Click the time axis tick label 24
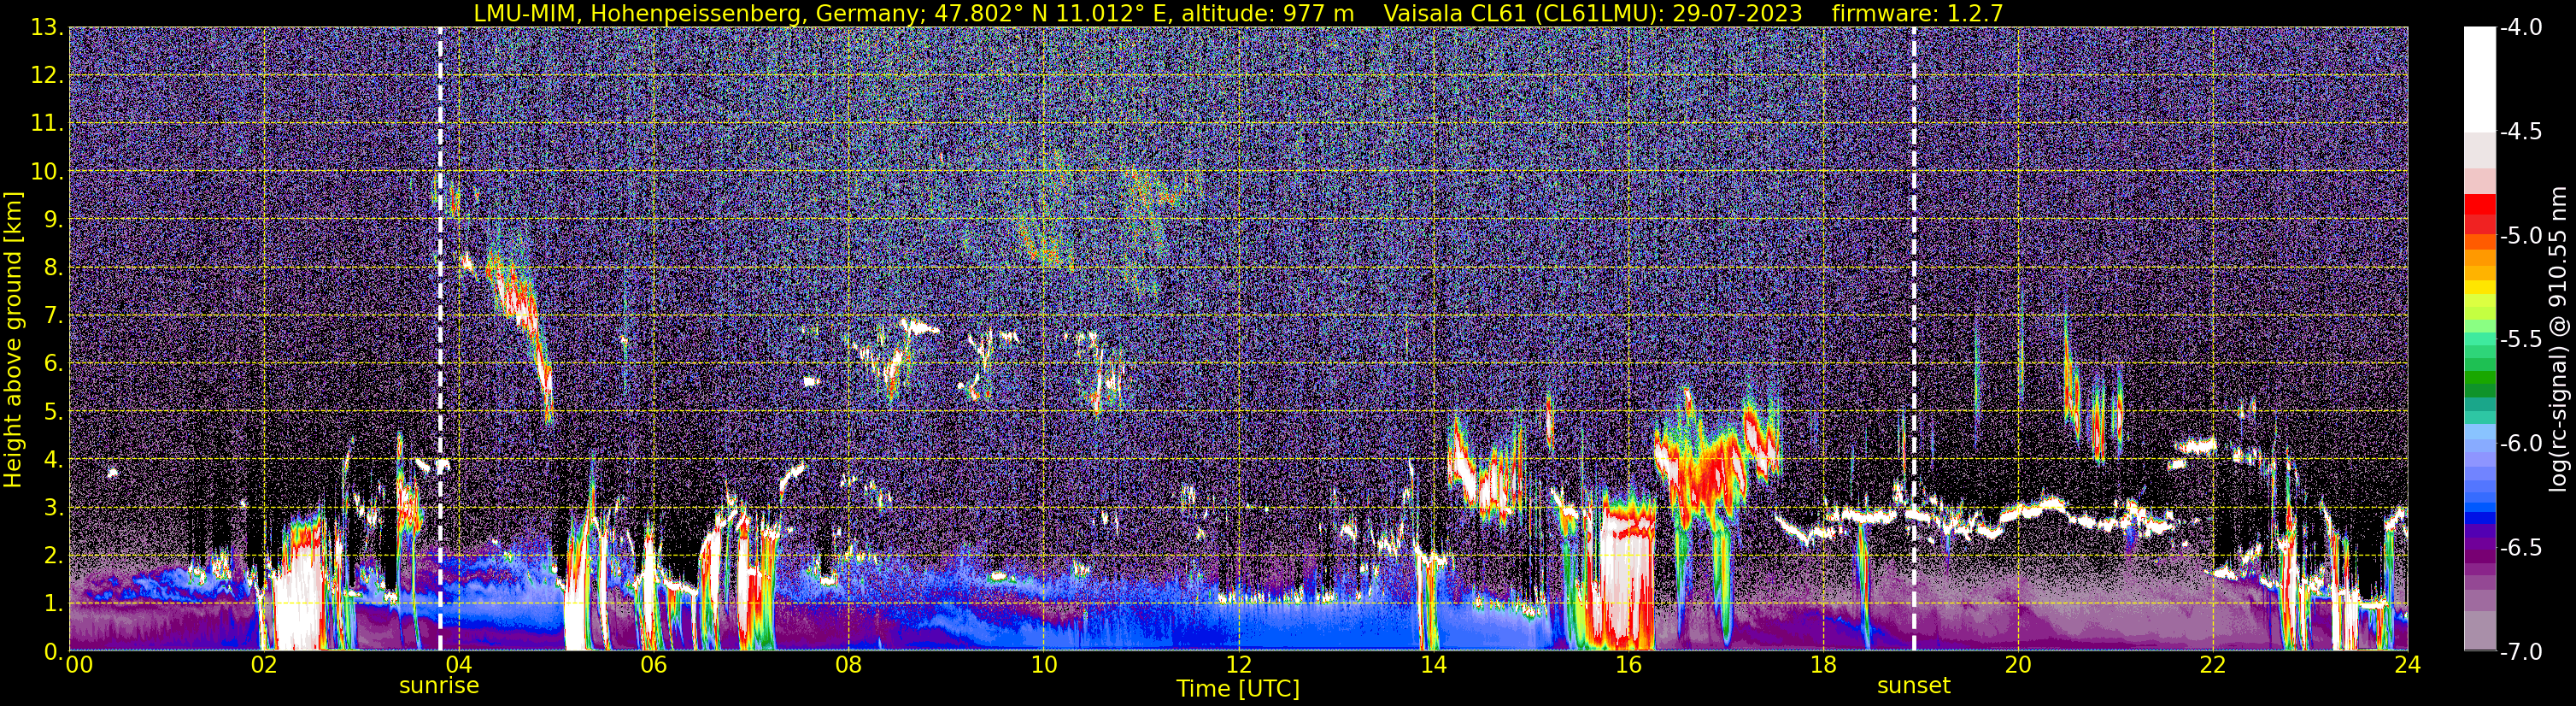Screen dimensions: 2576x706 pos(2408,666)
